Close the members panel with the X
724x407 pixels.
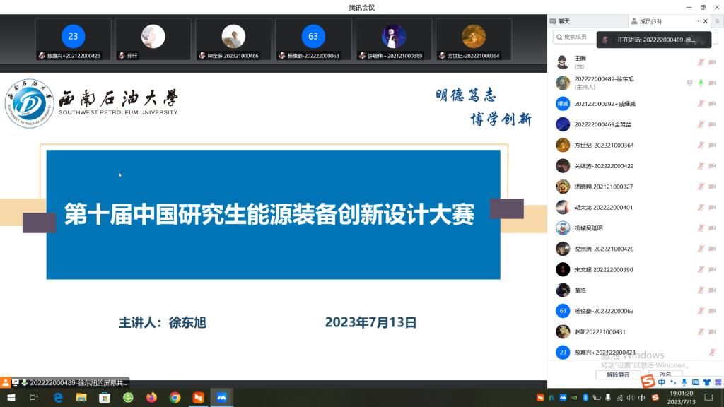tap(706, 21)
